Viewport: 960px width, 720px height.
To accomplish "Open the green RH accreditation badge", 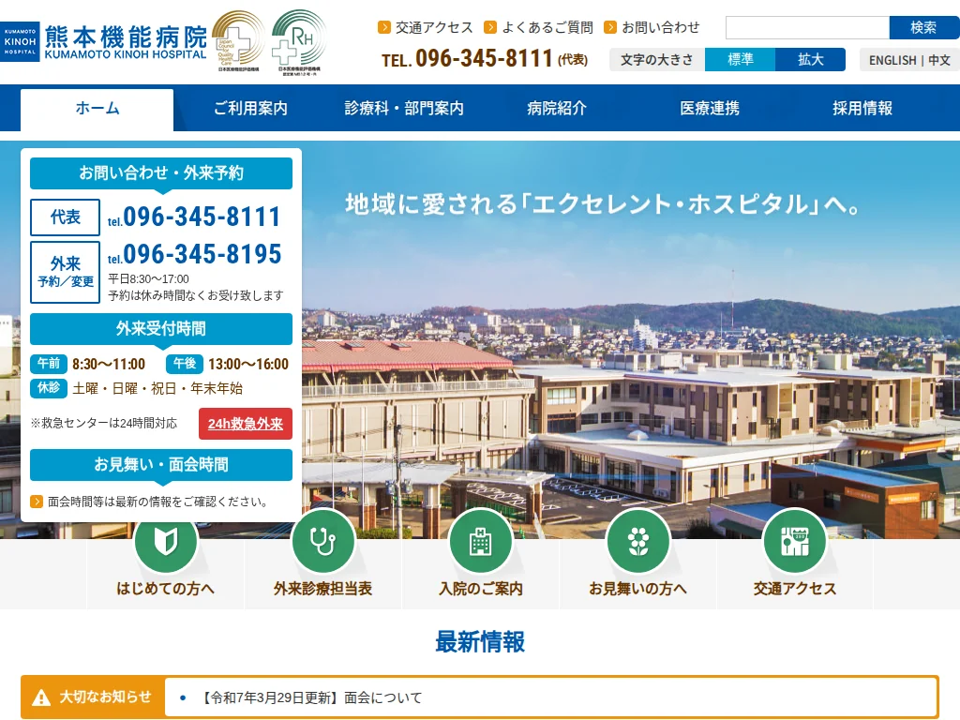I will click(x=299, y=41).
